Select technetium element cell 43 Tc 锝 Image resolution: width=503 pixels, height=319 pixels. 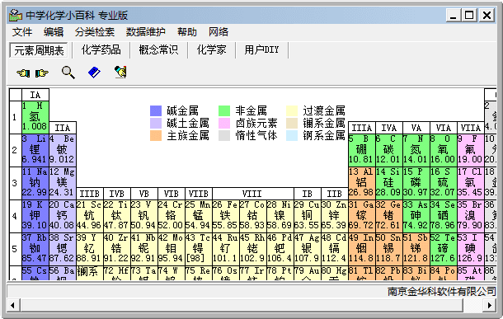coord(199,249)
